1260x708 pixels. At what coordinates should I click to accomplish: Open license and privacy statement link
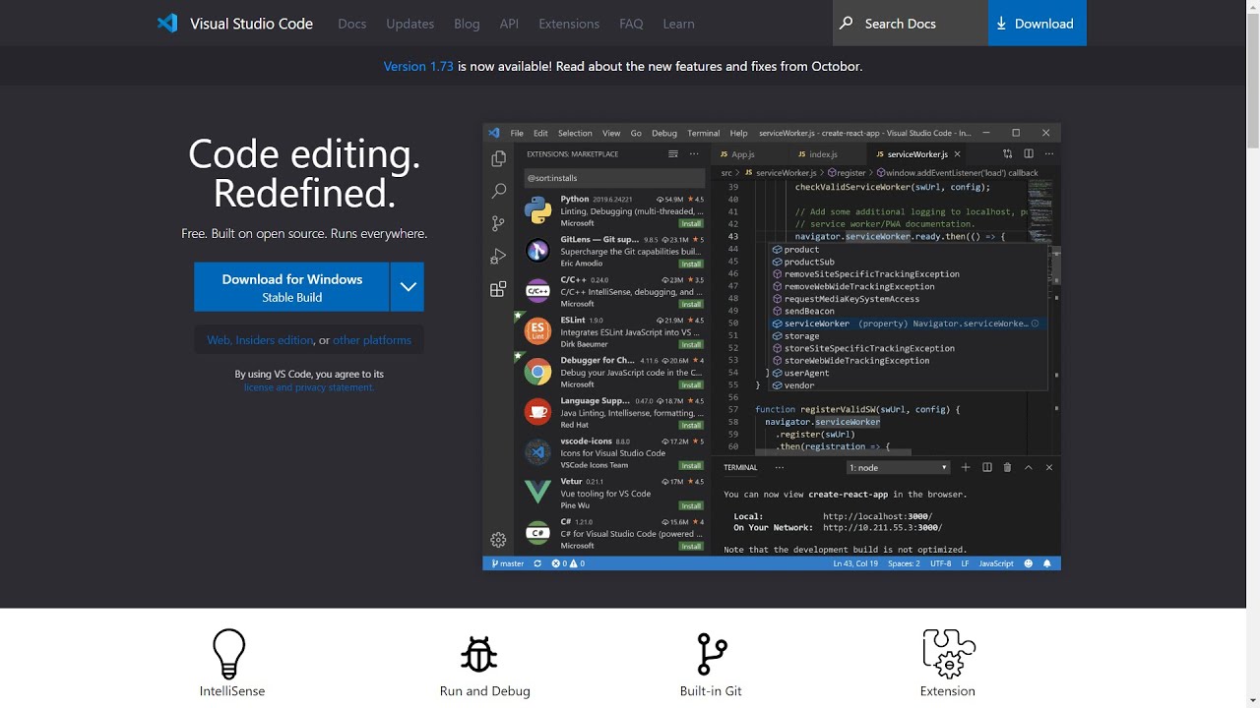[x=309, y=387]
